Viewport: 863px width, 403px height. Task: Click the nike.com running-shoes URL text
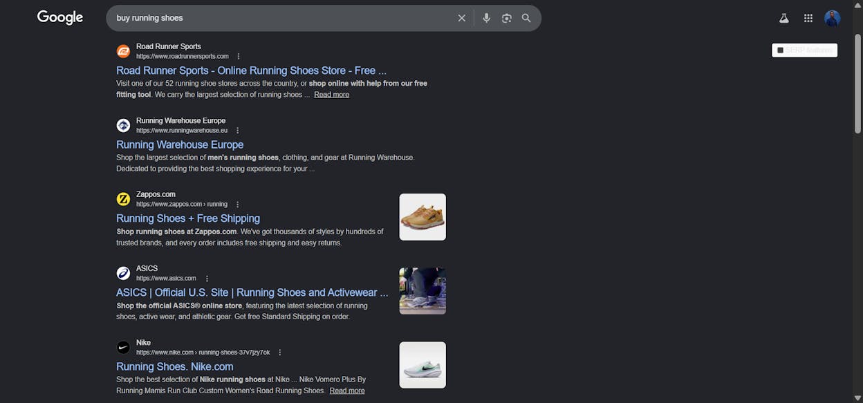(x=203, y=352)
